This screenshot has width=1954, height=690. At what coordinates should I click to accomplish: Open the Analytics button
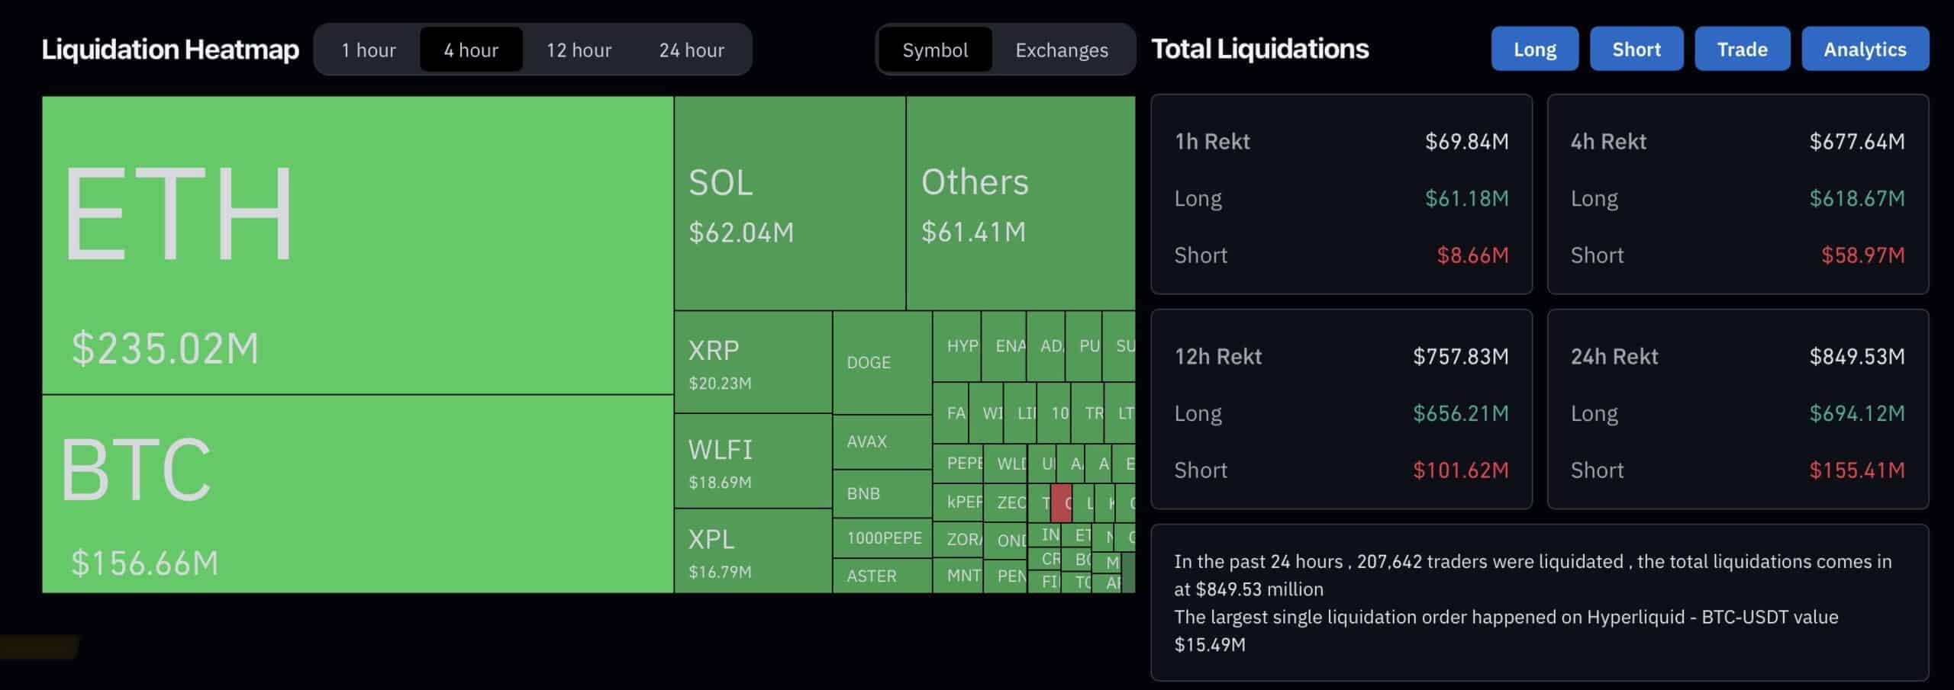pos(1865,50)
